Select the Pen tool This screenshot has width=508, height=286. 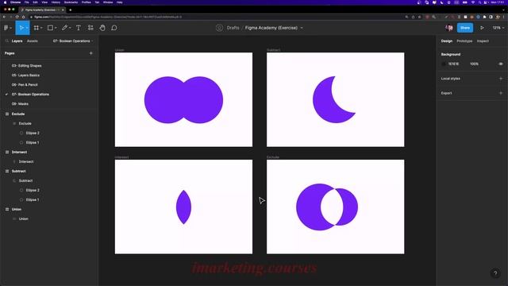64,28
